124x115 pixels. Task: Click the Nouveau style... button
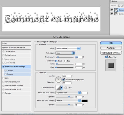(111, 53)
